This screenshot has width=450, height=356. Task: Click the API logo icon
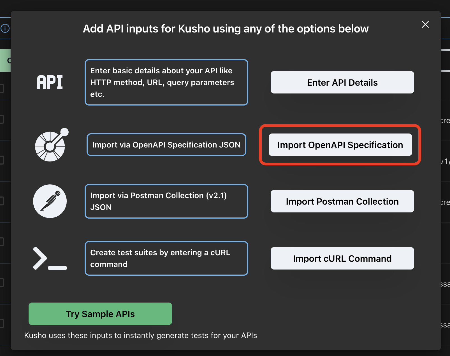click(x=50, y=82)
